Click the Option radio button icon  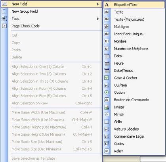point(107,93)
